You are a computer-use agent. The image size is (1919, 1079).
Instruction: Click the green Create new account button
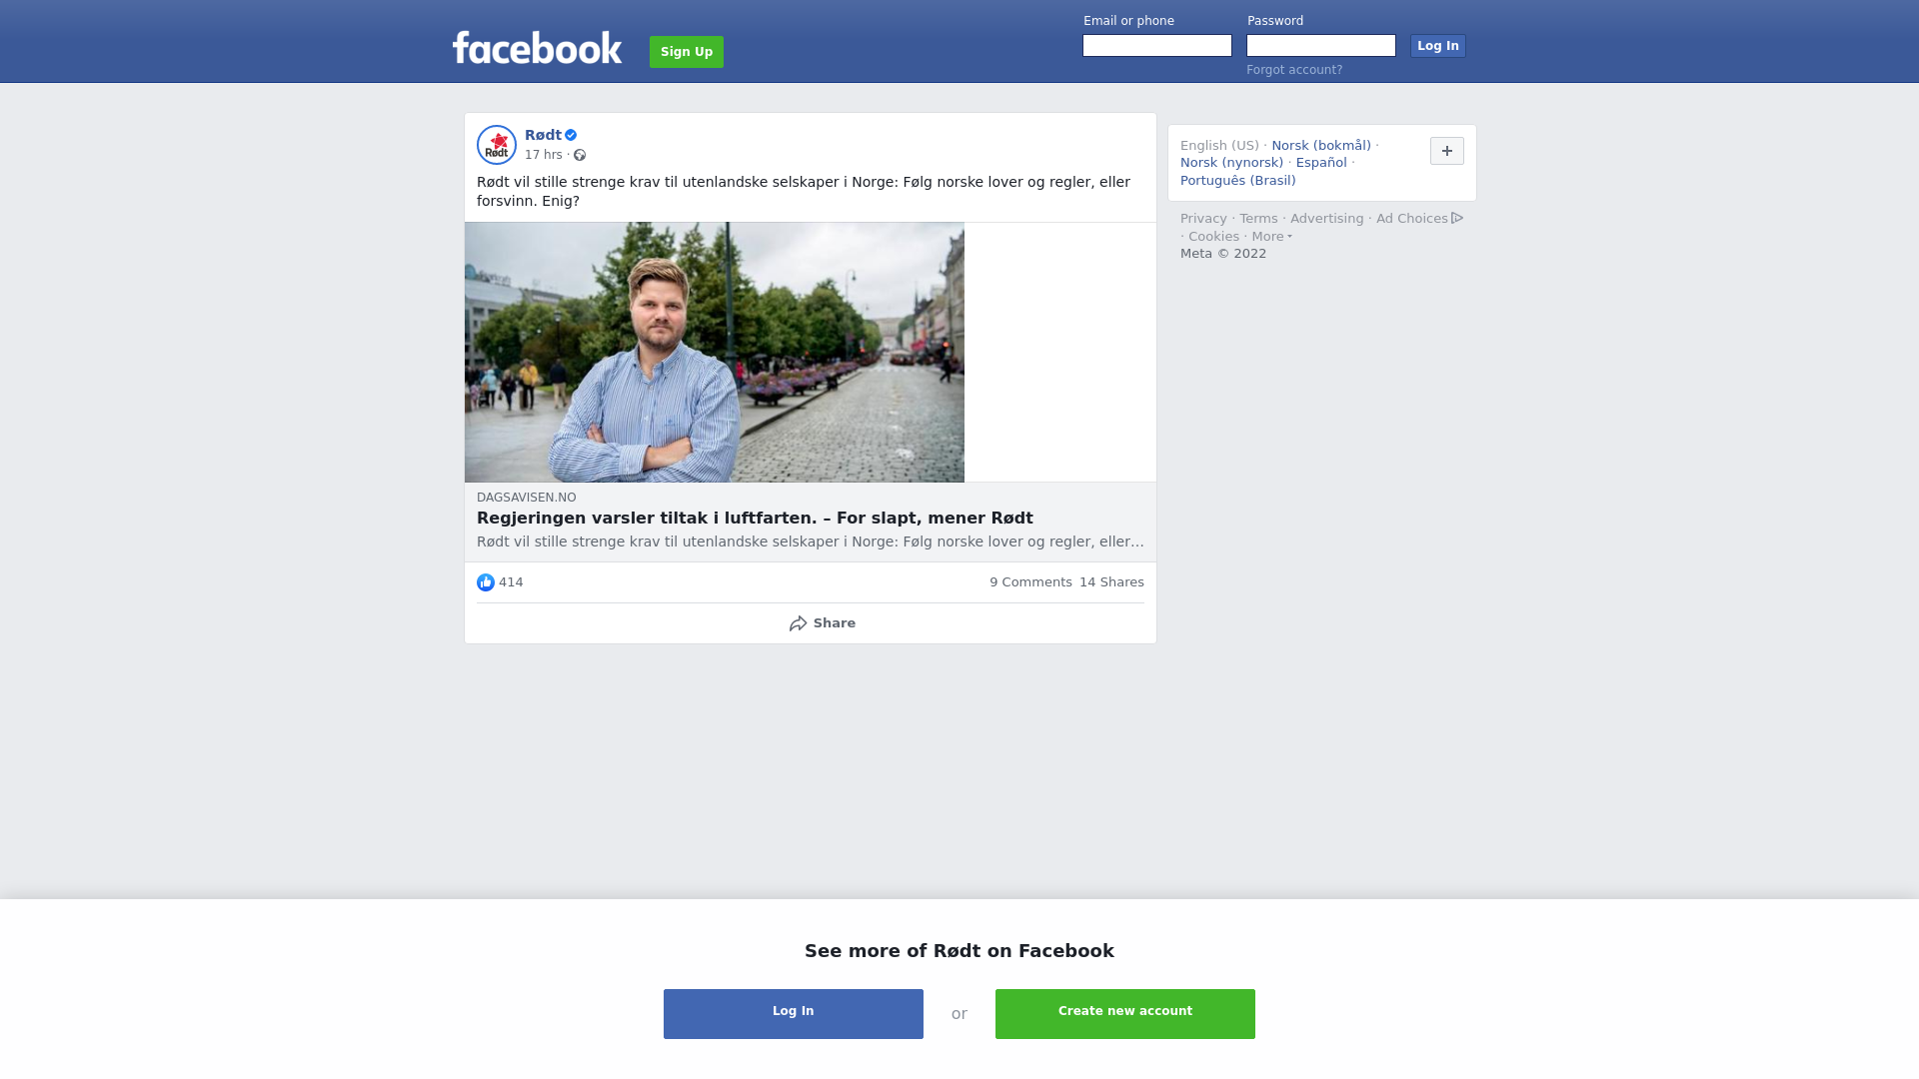pyautogui.click(x=1125, y=1014)
